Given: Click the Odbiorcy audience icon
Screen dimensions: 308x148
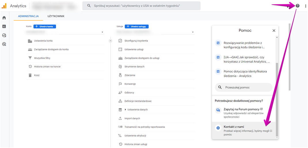Looking at the screenshot, I should [120, 93].
